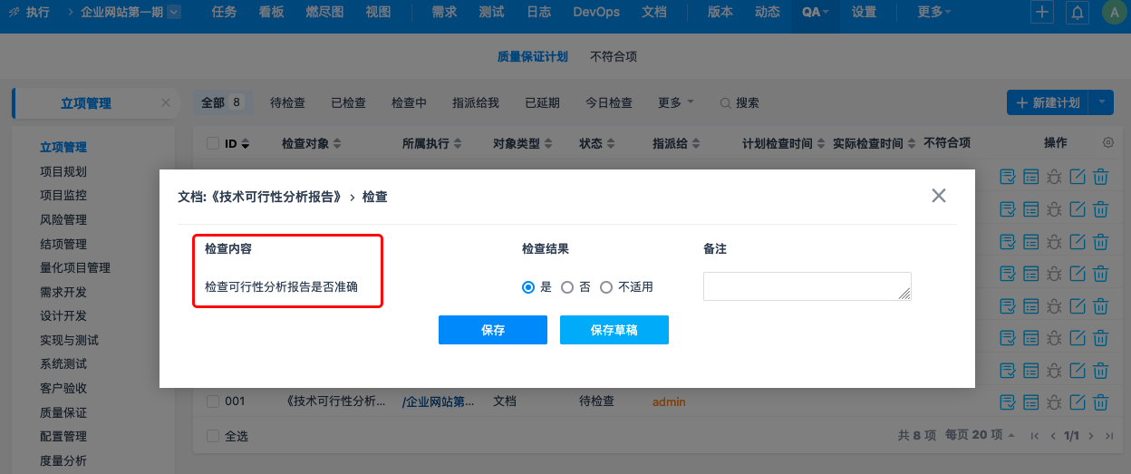This screenshot has height=474, width=1131.
Task: Close the 检查 dialog with the X
Action: (939, 196)
